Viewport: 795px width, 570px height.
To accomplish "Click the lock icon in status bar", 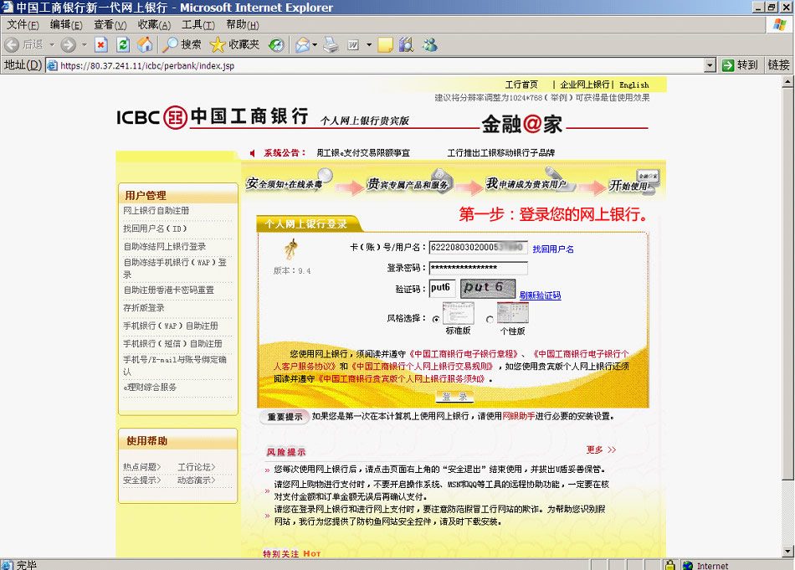I will 670,565.
